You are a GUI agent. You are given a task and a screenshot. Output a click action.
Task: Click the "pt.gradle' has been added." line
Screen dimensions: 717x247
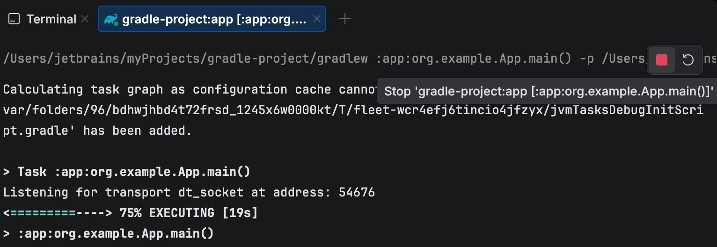pyautogui.click(x=97, y=131)
